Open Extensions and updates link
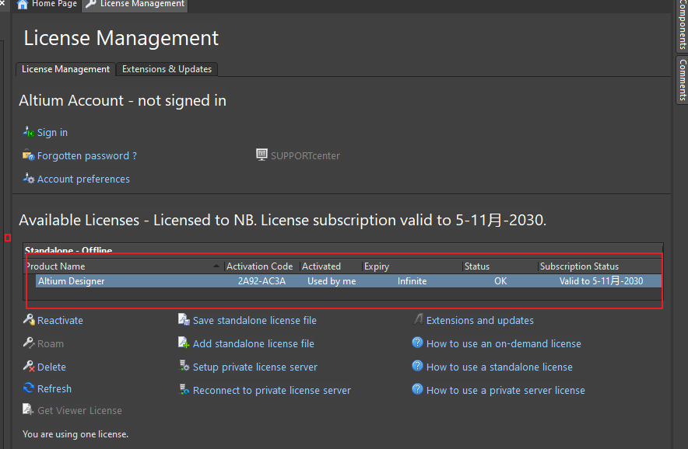The height and width of the screenshot is (449, 688). (480, 321)
